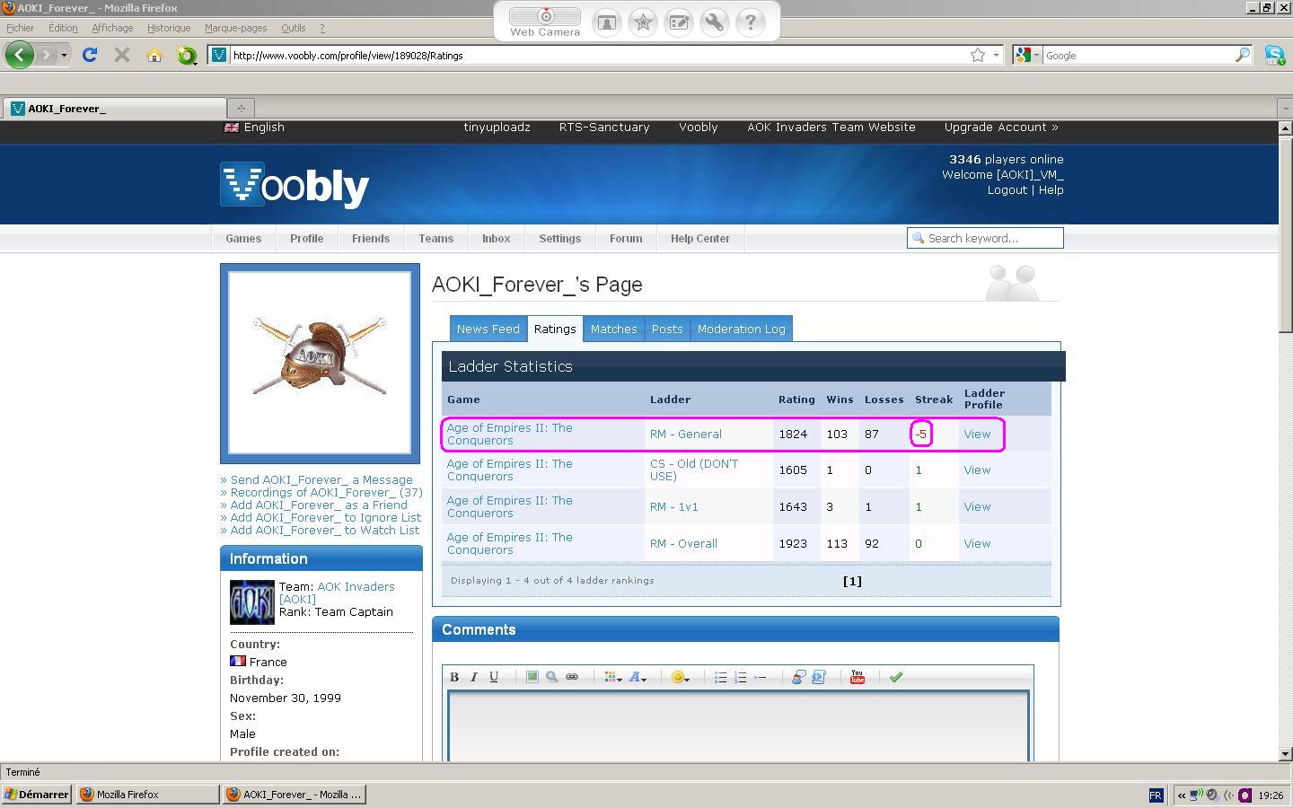This screenshot has height=808, width=1293.
Task: Click the question mark help icon in top toolbar
Action: [x=750, y=22]
